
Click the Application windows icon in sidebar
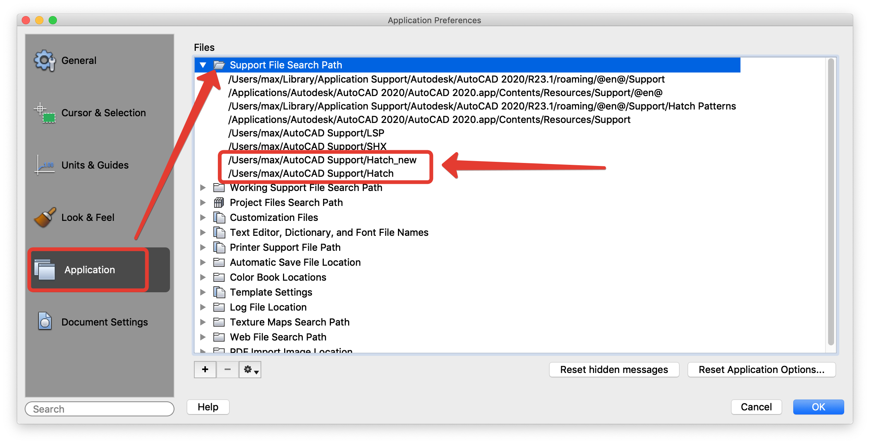point(45,269)
